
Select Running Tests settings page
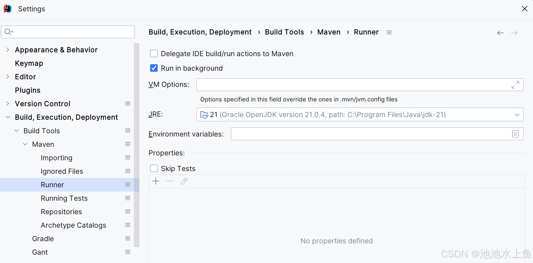[x=64, y=198]
